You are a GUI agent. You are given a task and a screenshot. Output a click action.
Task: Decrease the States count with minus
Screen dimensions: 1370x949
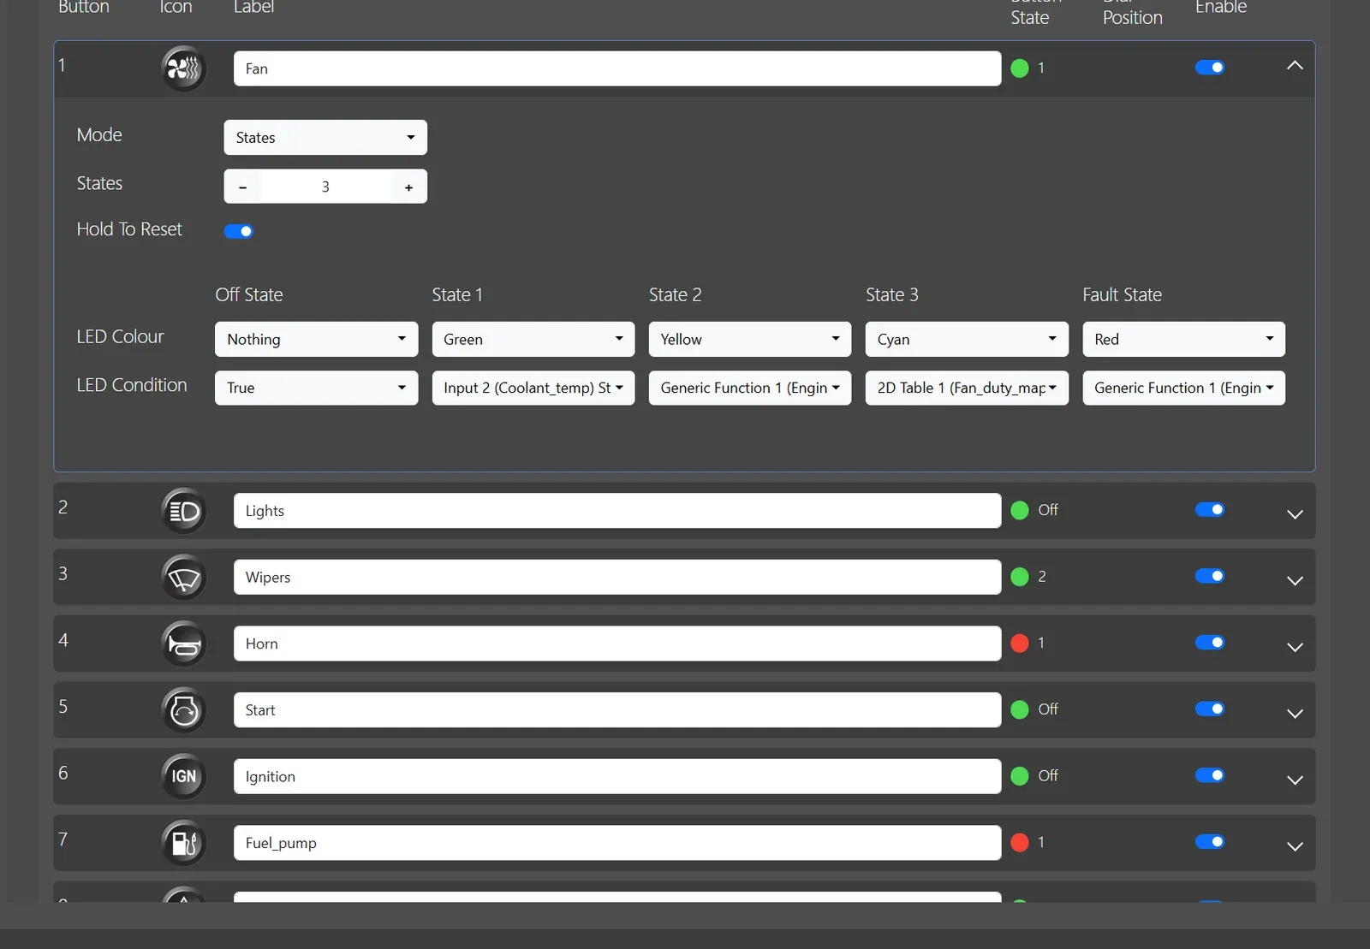coord(243,187)
